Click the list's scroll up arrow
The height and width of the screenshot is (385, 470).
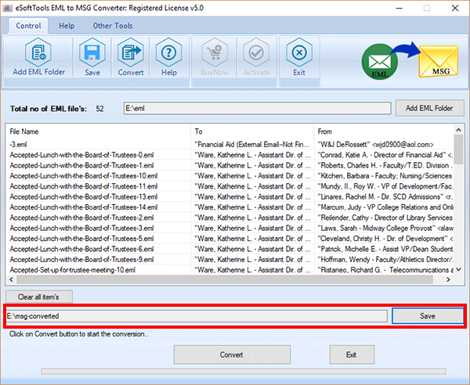(458, 130)
